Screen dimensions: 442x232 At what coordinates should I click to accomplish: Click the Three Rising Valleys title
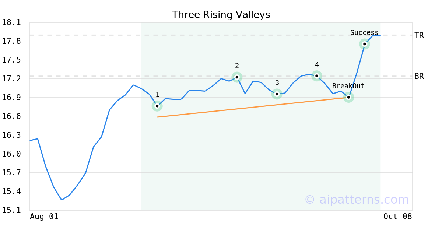point(221,15)
